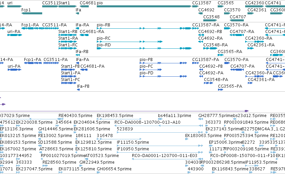Image resolution: width=285 pixels, height=174 pixels.
Task: Select transcript Start1-RA label
Action: coord(68,38)
